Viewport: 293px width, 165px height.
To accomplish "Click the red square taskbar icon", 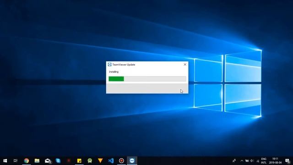I will [x=69, y=161].
